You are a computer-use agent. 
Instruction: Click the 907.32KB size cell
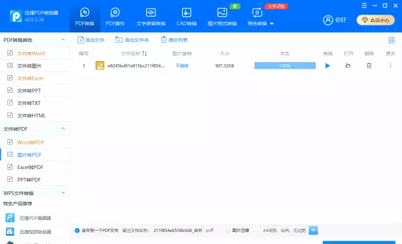click(224, 66)
